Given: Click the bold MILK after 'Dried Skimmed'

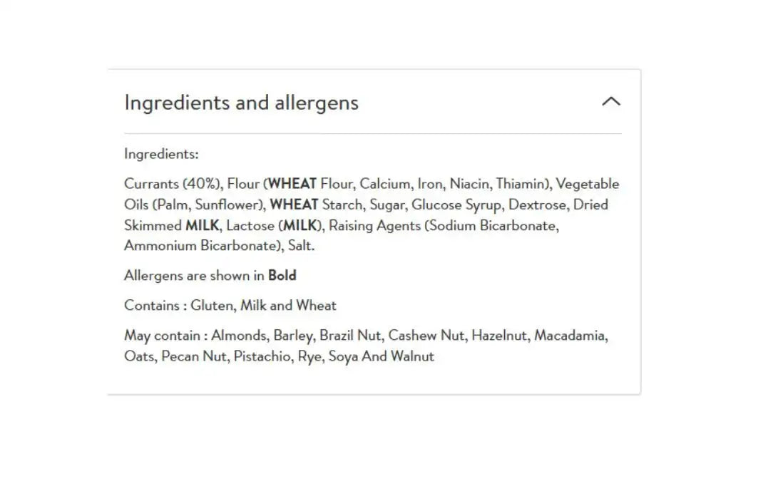Looking at the screenshot, I should click(202, 225).
